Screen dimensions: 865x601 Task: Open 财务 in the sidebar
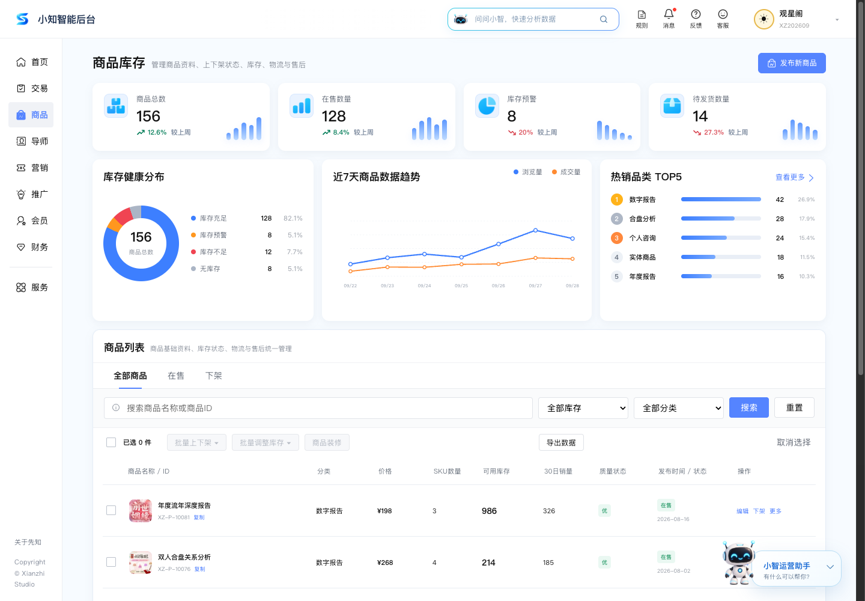tap(31, 247)
